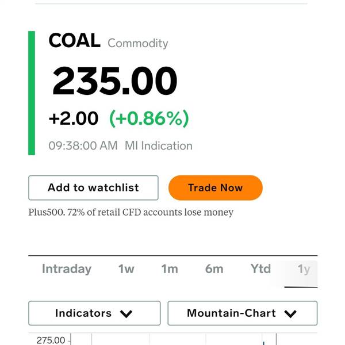Click the 235.00 price value
The image size is (345, 345).
(x=115, y=82)
